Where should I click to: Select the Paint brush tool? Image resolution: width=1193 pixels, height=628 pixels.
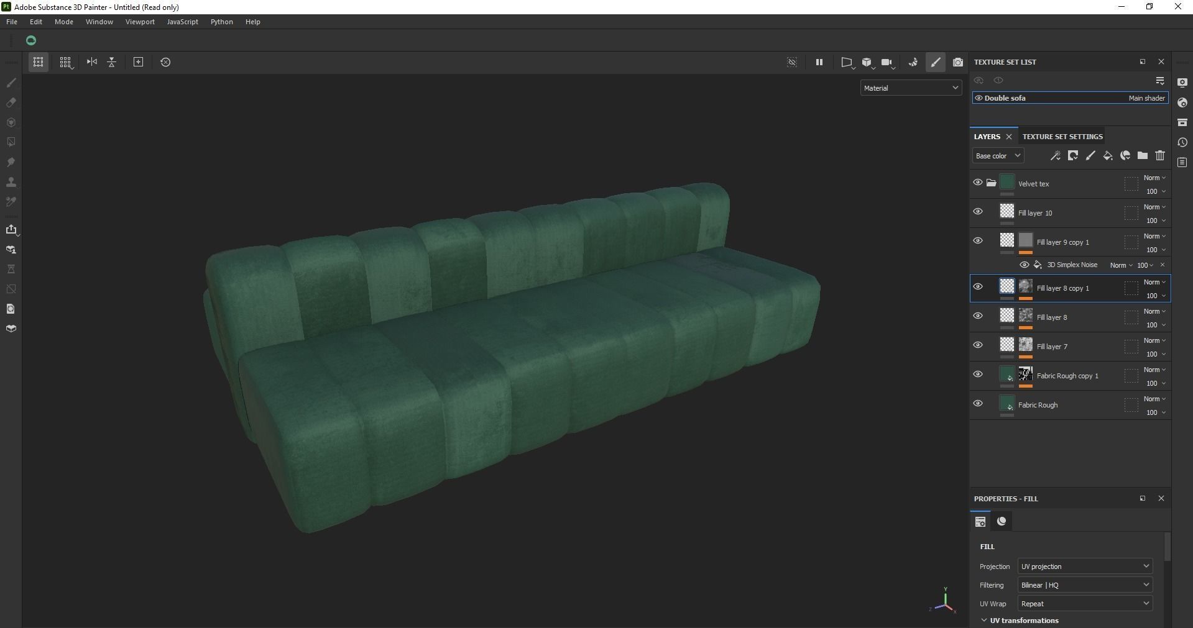pyautogui.click(x=11, y=83)
